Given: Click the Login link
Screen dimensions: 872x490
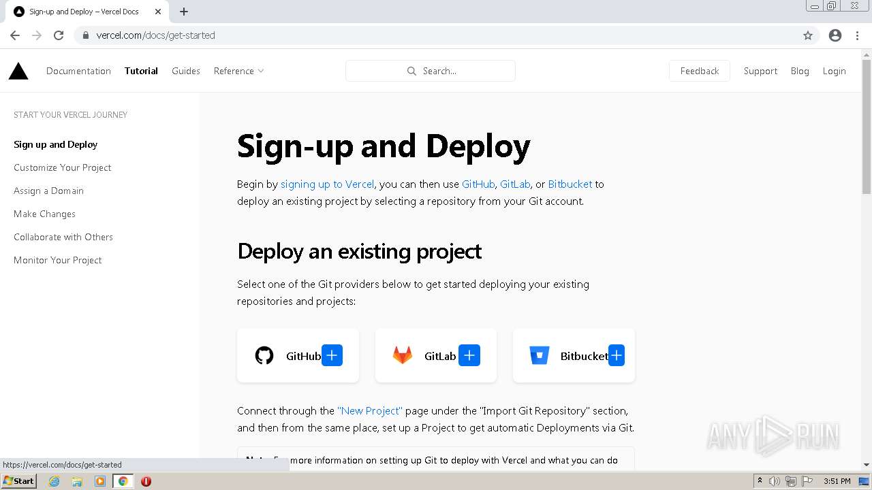Looking at the screenshot, I should 834,71.
